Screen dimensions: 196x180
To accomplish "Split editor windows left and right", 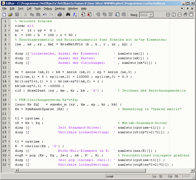I will click(174, 15).
